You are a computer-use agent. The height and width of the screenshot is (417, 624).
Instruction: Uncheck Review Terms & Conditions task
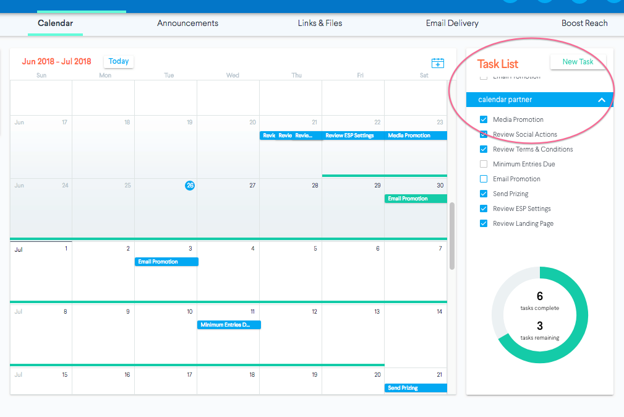pos(484,149)
